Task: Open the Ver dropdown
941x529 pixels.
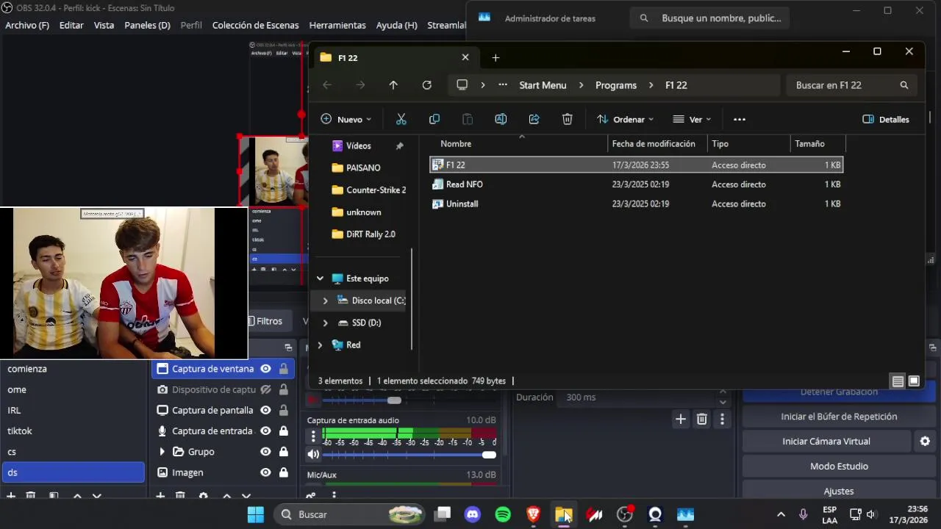Action: pyautogui.click(x=692, y=119)
